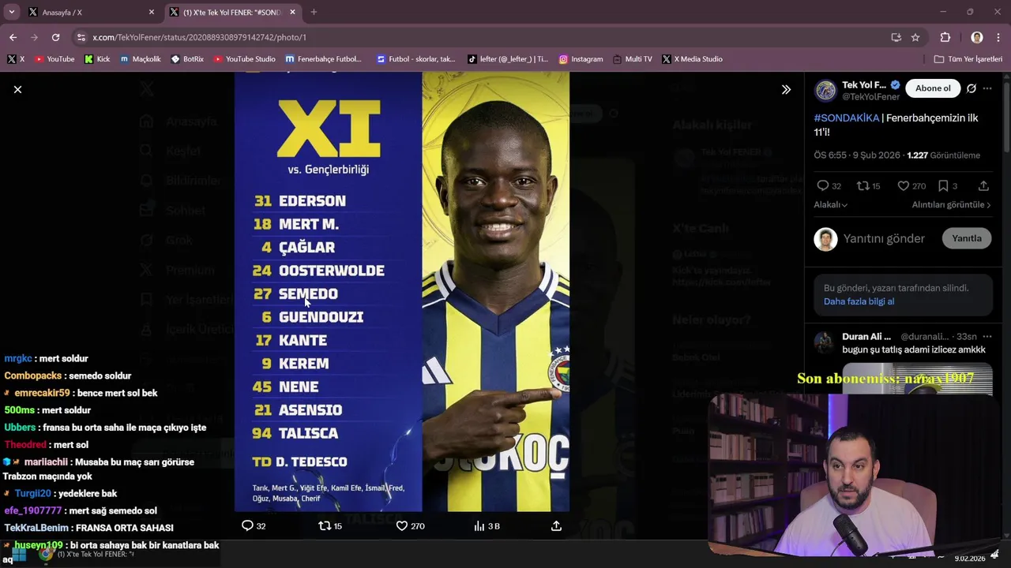Open the #SONDAKİKA hashtag link
The height and width of the screenshot is (568, 1011).
(847, 118)
